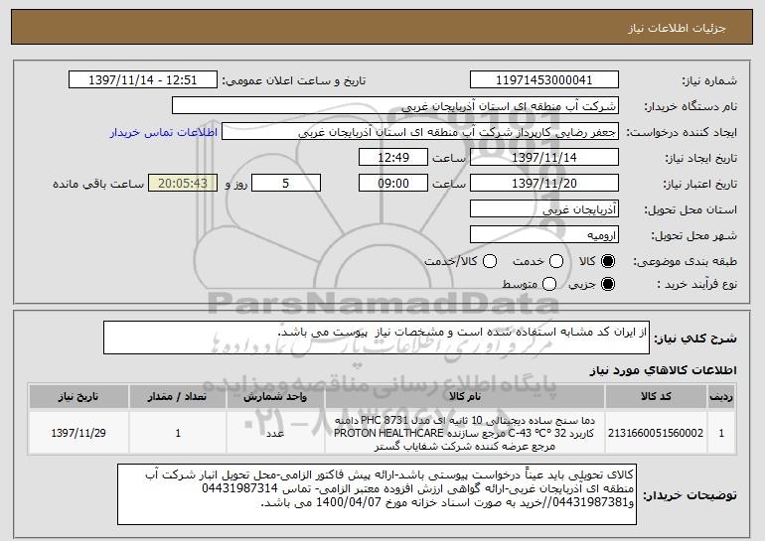
Task: Click the ساعت باقی مانده label
Action: (98, 184)
